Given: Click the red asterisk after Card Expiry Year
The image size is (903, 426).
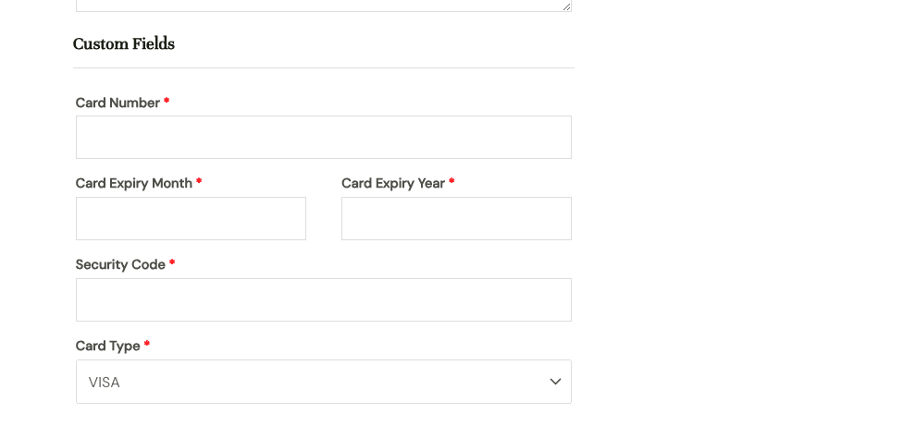Looking at the screenshot, I should [x=451, y=182].
